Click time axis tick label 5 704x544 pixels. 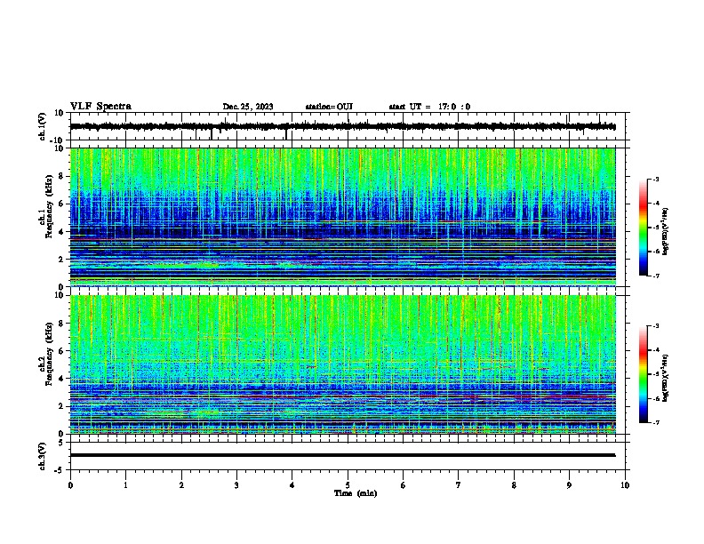tap(348, 485)
